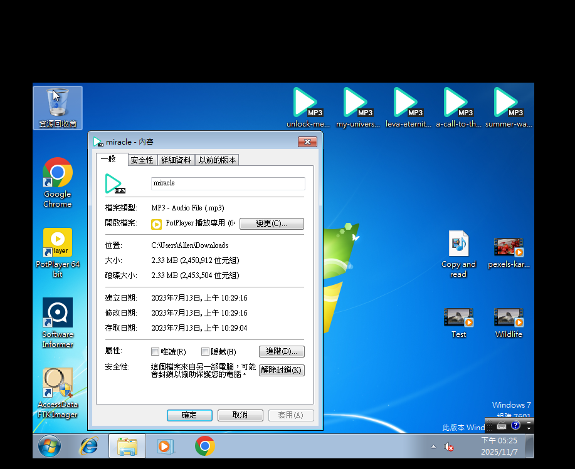Select the Recycle Bin desktop icon
Screen dimensions: 575x469
58,108
